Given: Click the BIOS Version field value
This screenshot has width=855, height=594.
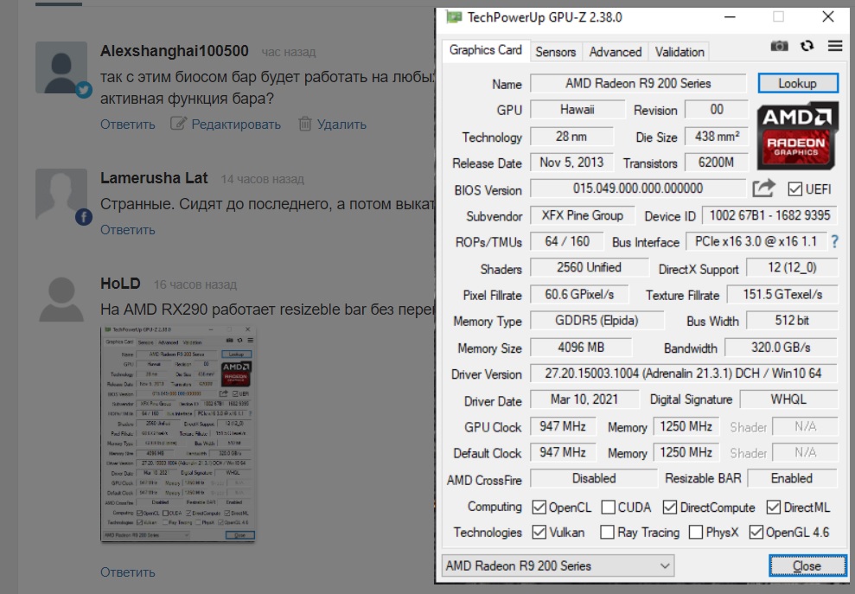Looking at the screenshot, I should (638, 188).
